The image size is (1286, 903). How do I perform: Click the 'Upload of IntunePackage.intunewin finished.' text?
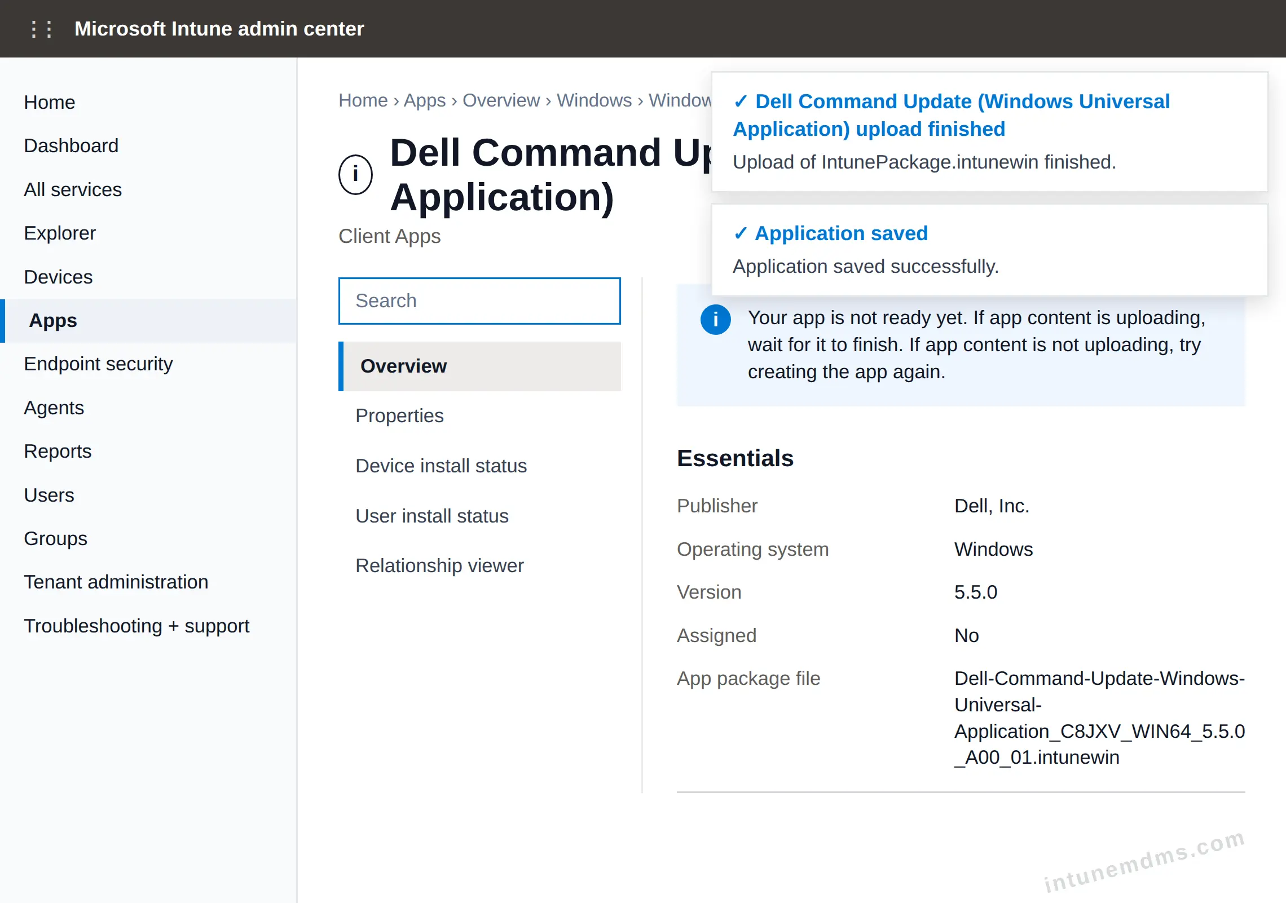click(924, 162)
